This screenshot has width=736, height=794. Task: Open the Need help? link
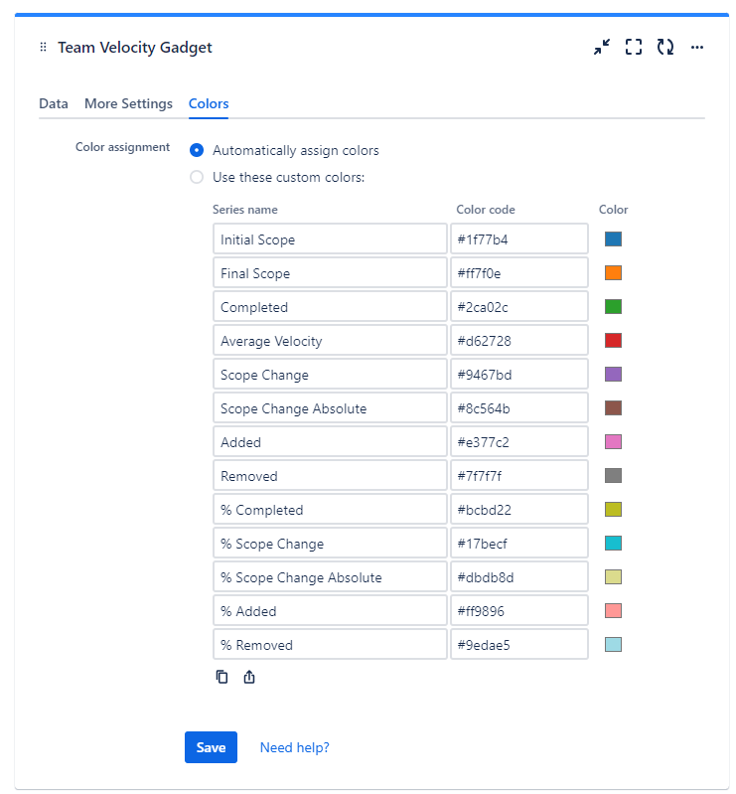294,747
